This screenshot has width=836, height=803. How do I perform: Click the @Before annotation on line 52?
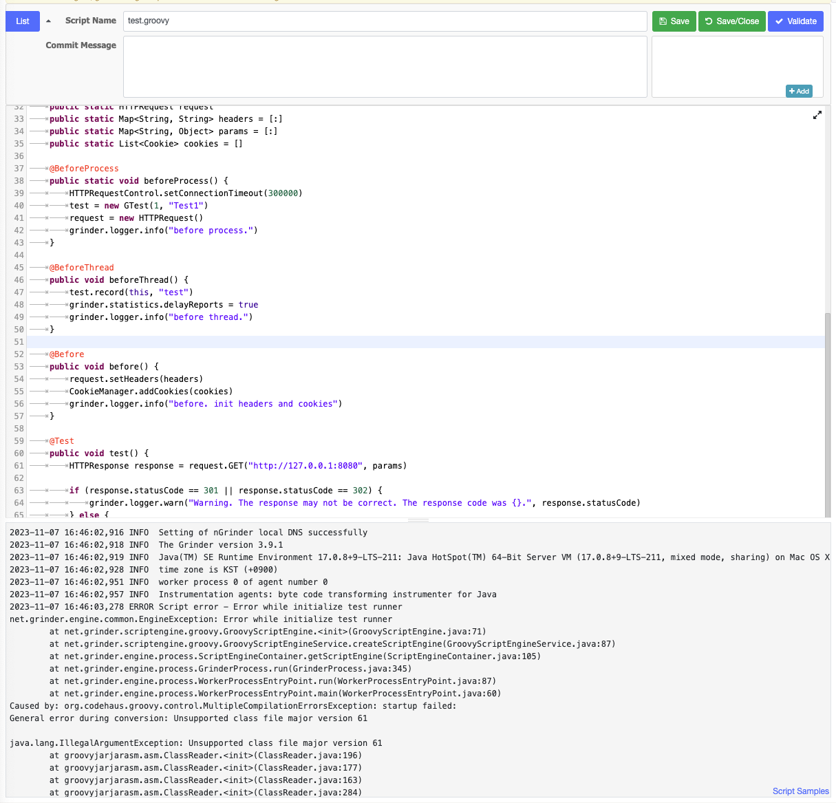tap(67, 354)
